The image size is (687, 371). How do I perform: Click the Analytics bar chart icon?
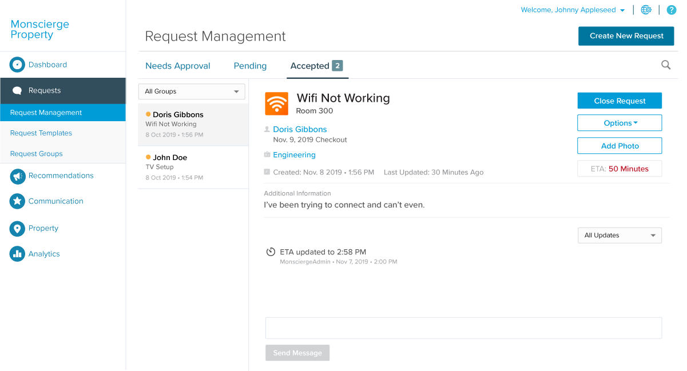point(17,254)
